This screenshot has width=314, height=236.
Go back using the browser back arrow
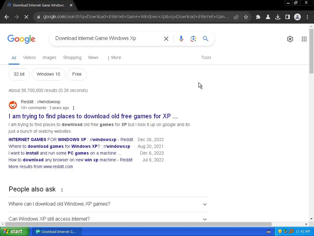click(7, 17)
